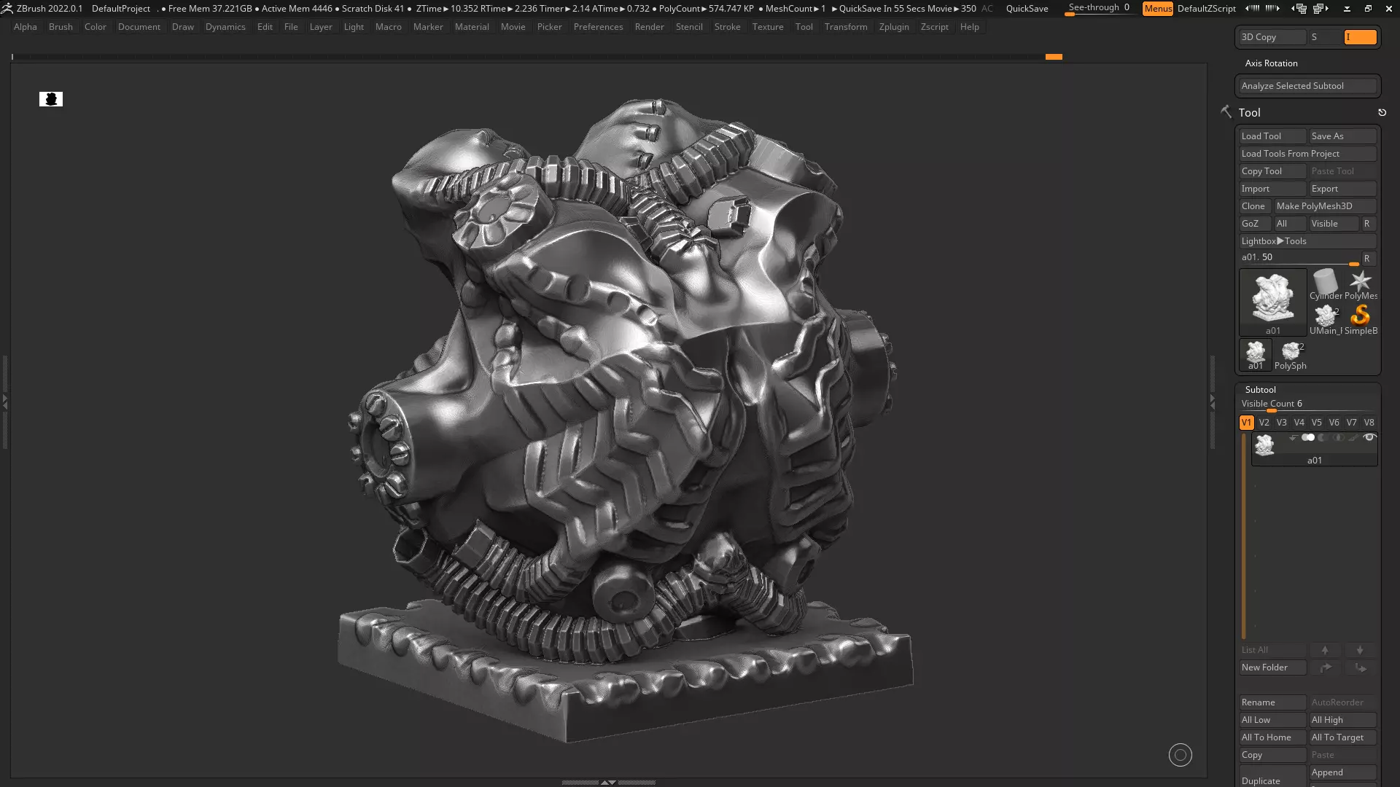
Task: Open the Render menu
Action: tap(649, 27)
